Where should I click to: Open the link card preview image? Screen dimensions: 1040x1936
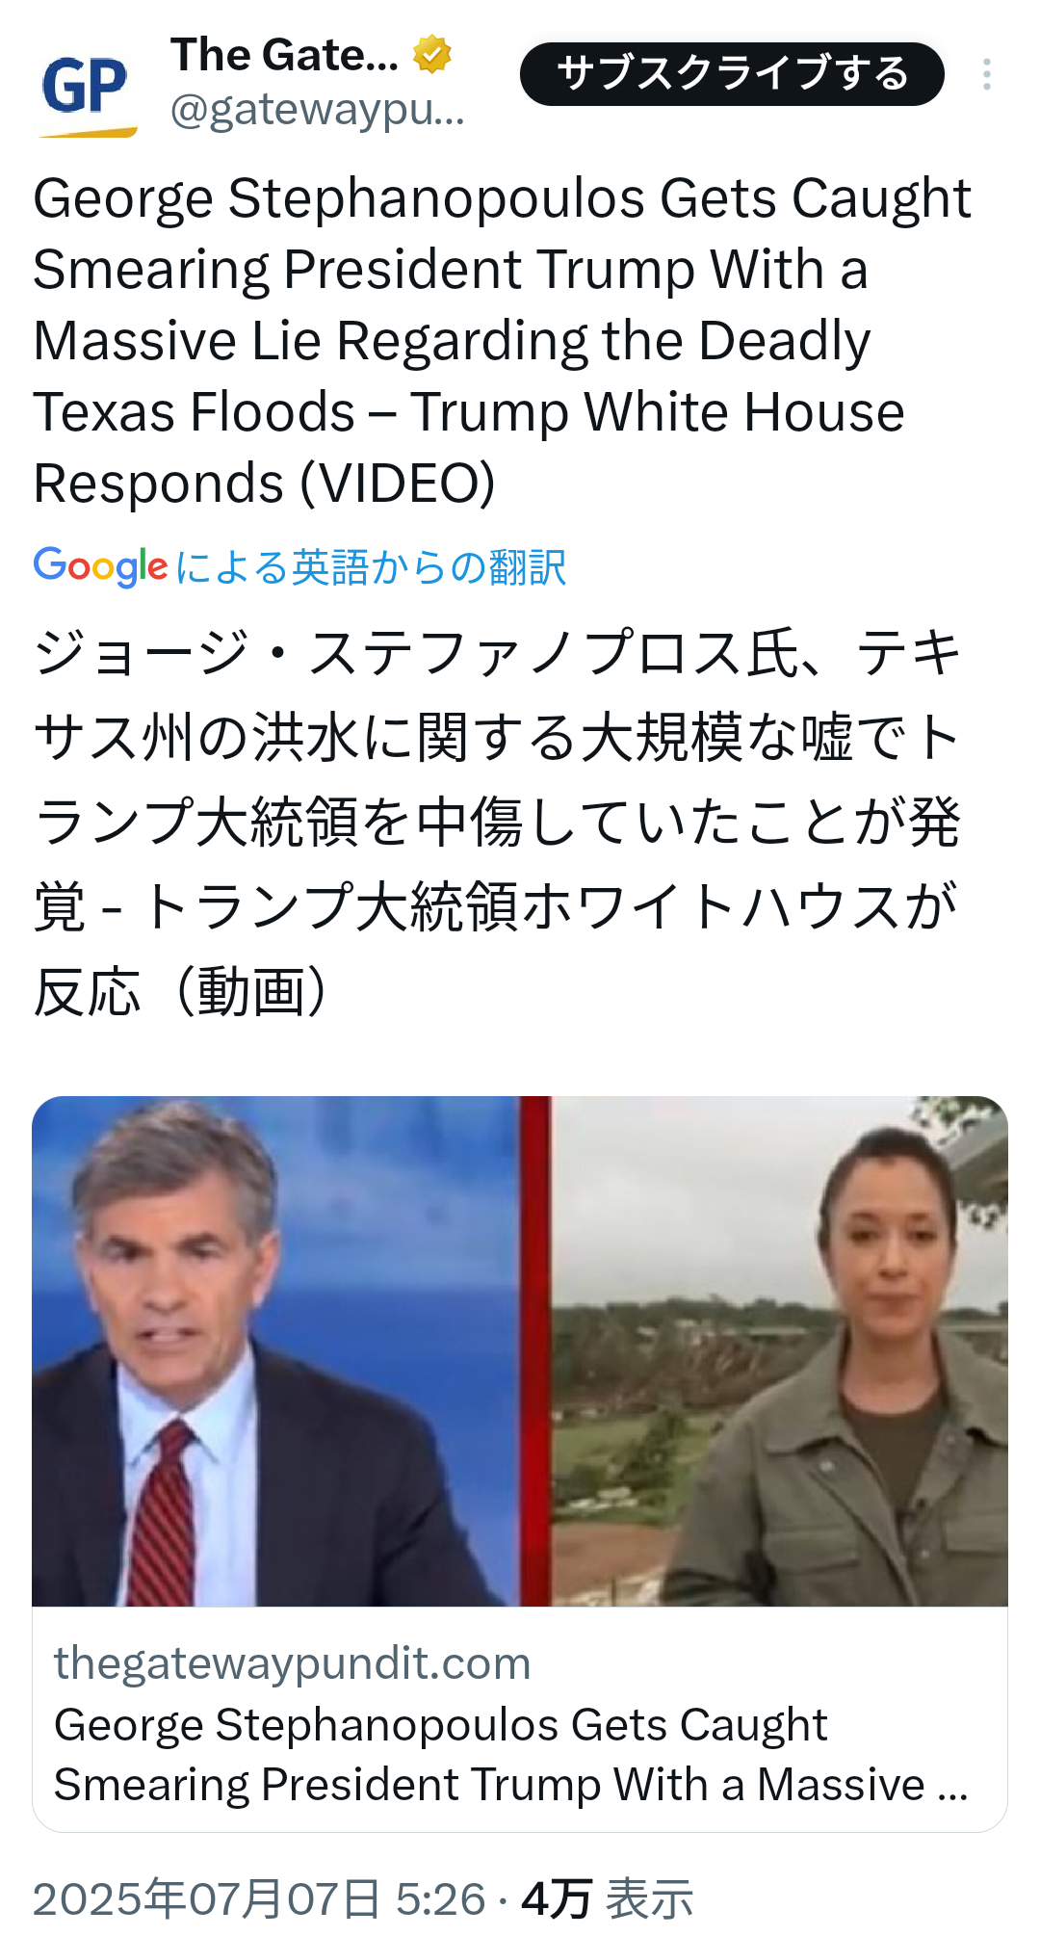[520, 1350]
